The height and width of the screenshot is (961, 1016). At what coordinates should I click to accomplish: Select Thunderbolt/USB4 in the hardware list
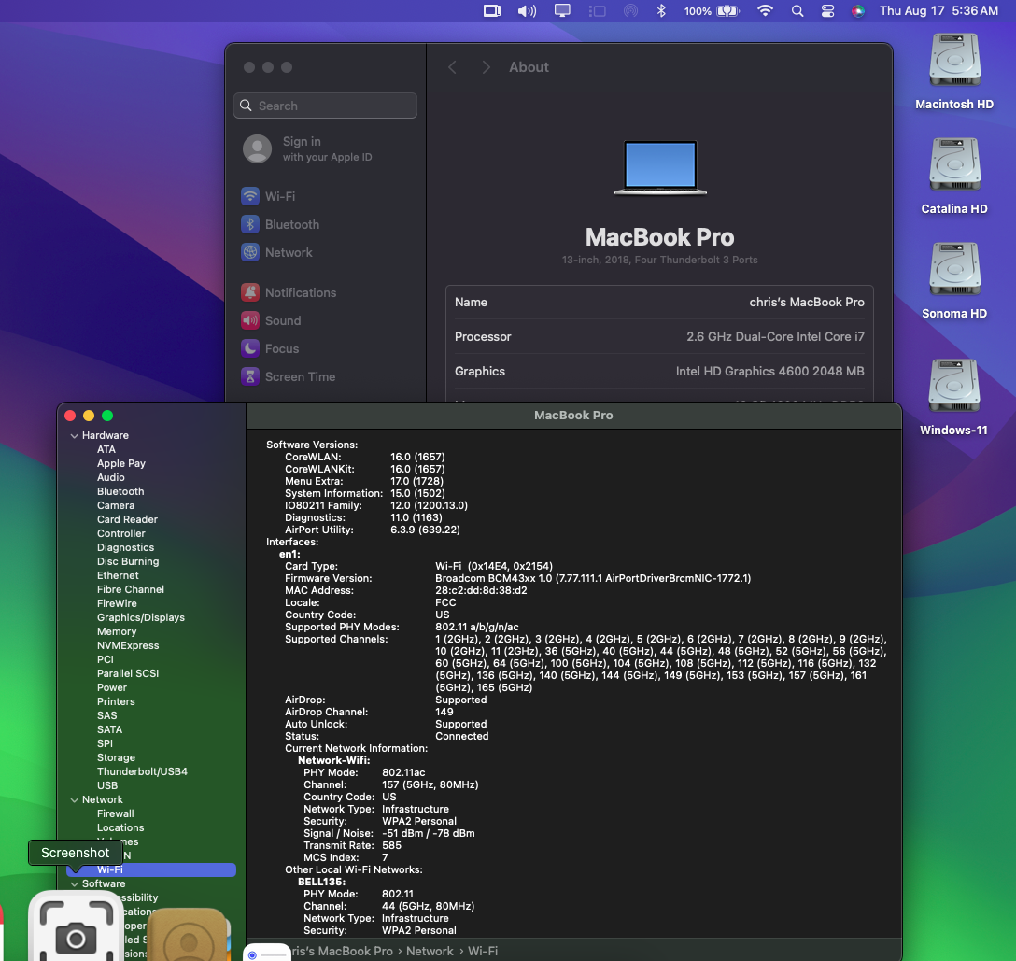143,771
